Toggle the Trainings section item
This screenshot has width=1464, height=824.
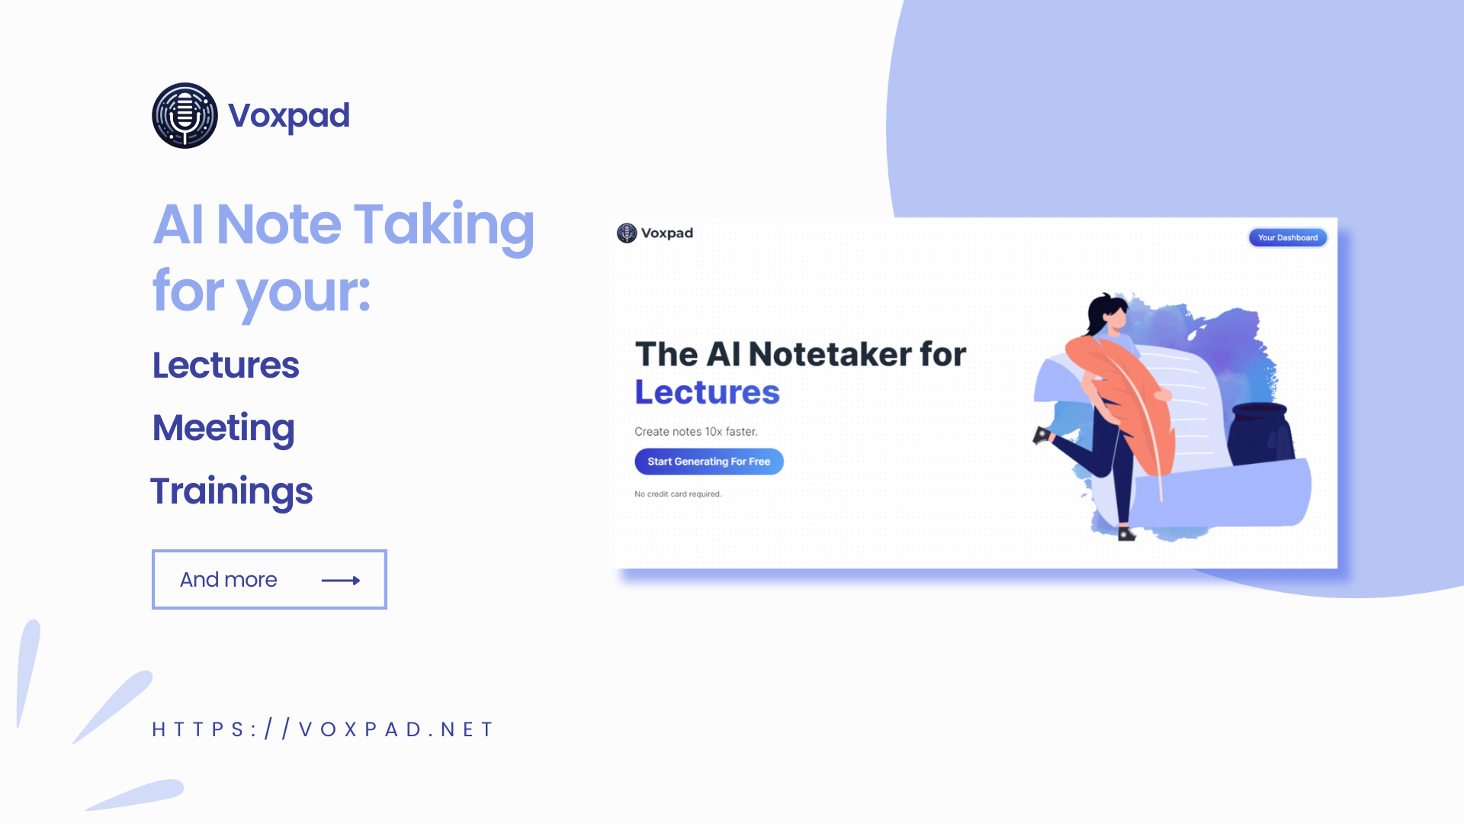(233, 490)
